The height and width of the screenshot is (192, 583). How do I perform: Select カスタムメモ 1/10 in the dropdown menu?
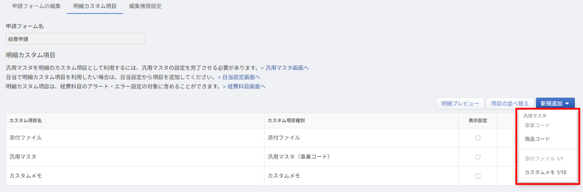545,172
